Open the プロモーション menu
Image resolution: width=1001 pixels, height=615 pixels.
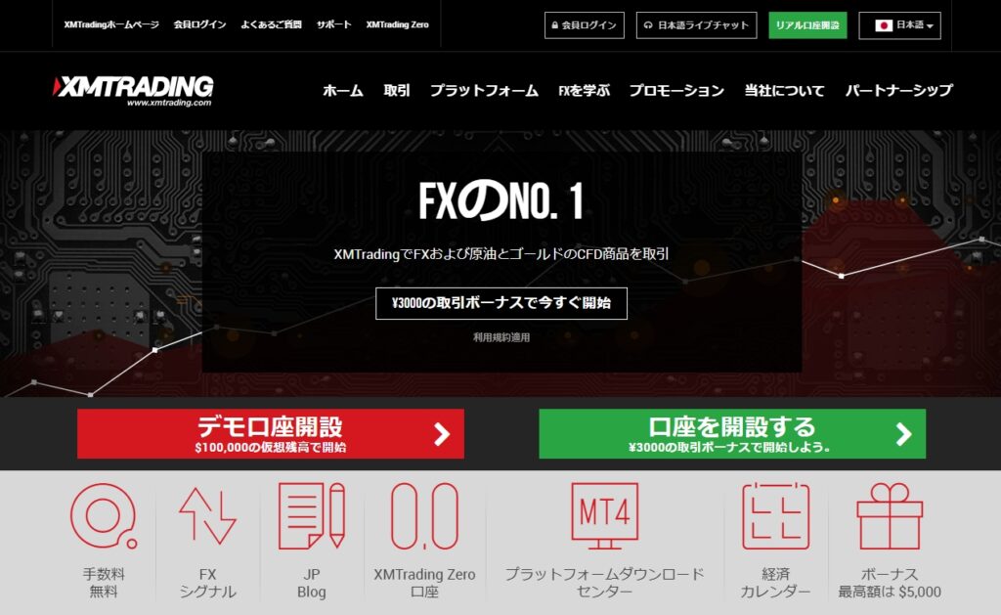point(676,91)
